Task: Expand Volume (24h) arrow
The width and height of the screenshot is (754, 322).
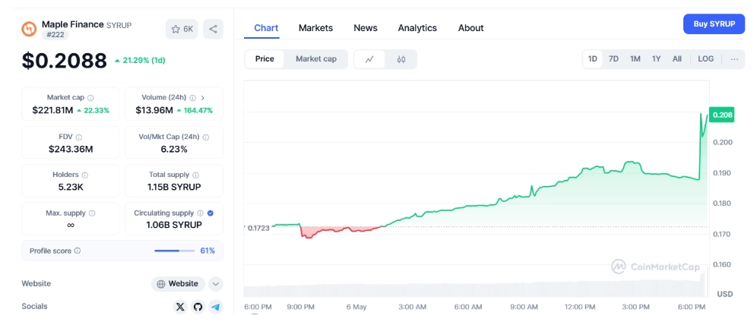Action: [x=203, y=98]
